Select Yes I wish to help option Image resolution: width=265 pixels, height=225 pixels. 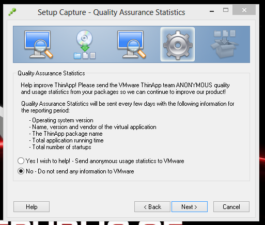click(x=101, y=161)
